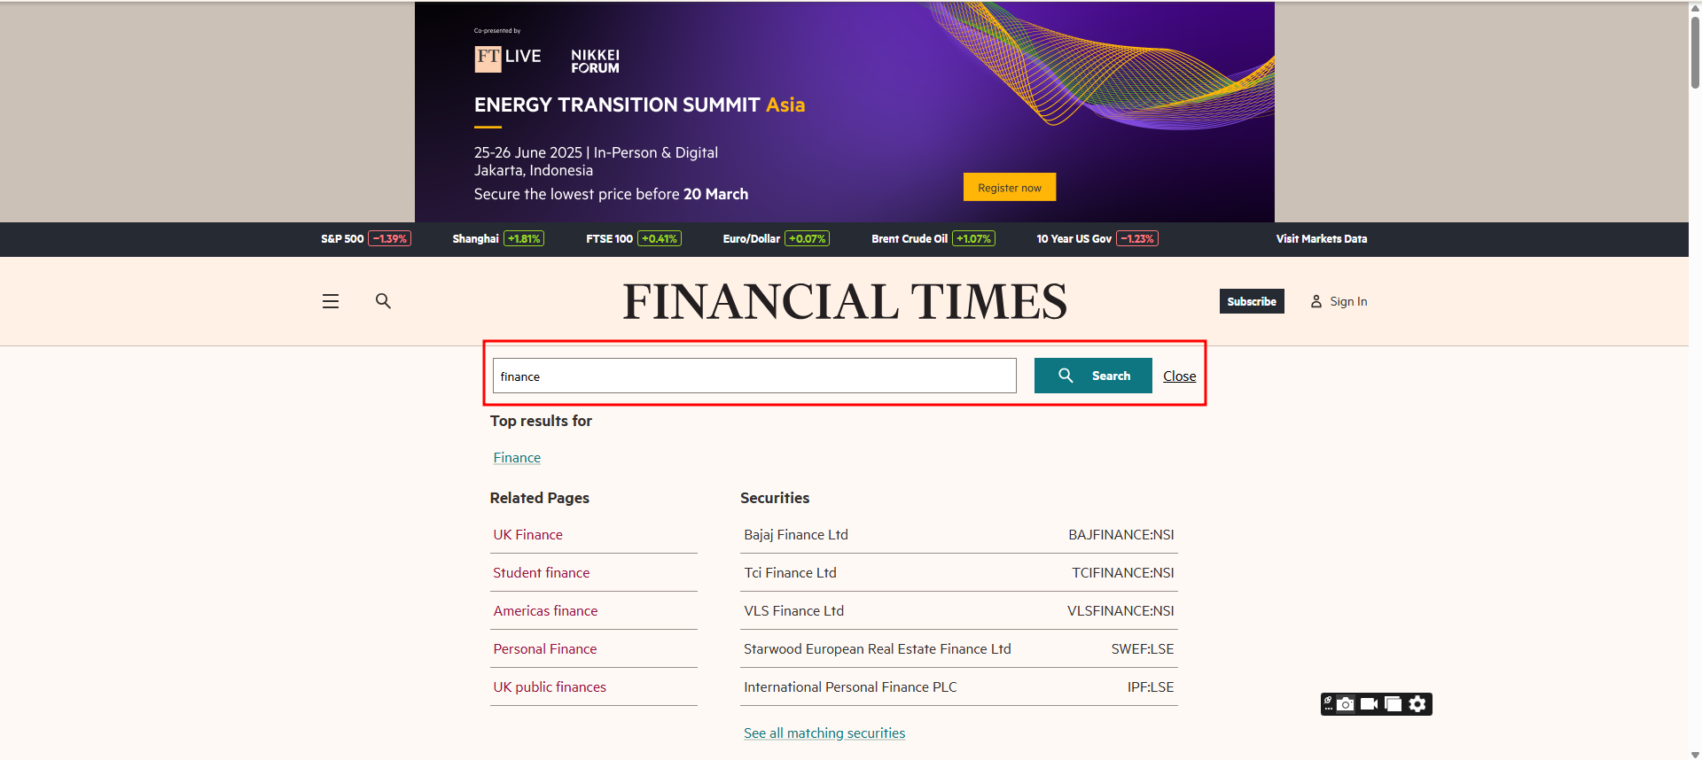
Task: Open the capture toolbar settings gear
Action: pyautogui.click(x=1417, y=704)
